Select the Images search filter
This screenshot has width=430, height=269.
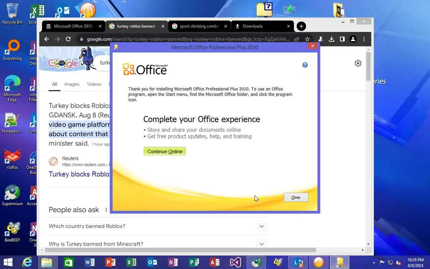click(x=72, y=84)
